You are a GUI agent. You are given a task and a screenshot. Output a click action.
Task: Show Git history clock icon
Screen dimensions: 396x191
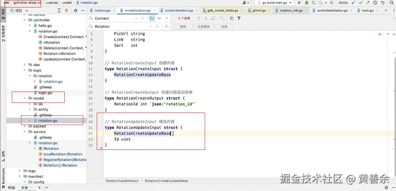tap(375, 3)
